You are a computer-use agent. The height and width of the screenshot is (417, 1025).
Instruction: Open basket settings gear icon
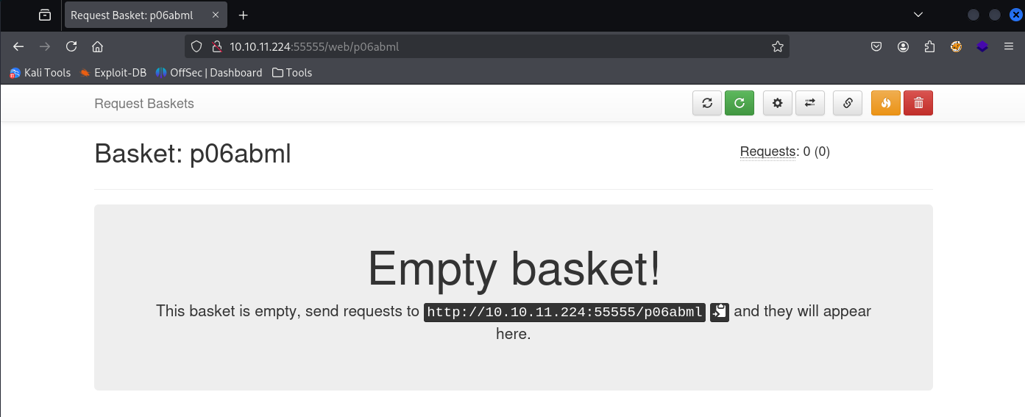[x=778, y=104]
